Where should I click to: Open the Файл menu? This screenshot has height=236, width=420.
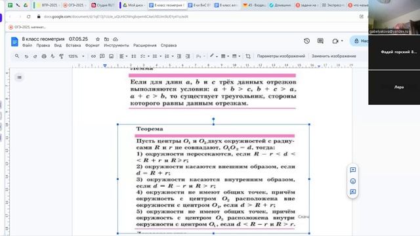coord(27,45)
